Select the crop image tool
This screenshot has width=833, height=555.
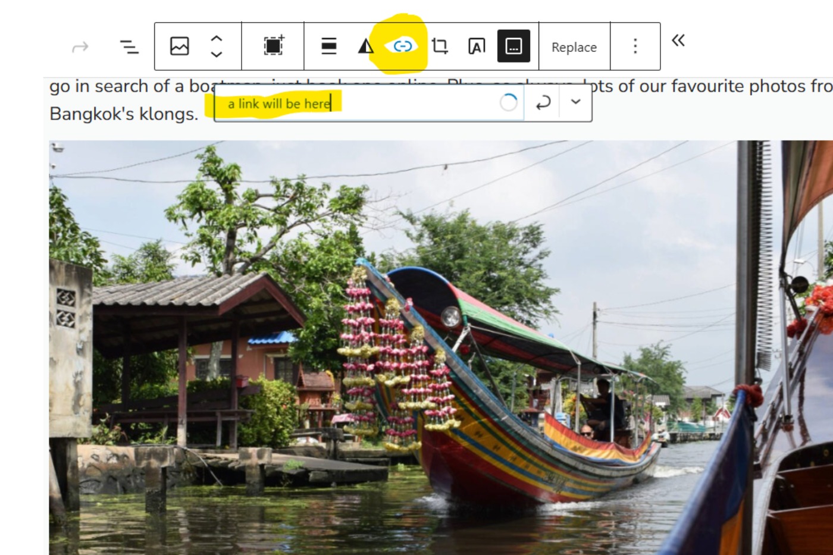(x=440, y=46)
